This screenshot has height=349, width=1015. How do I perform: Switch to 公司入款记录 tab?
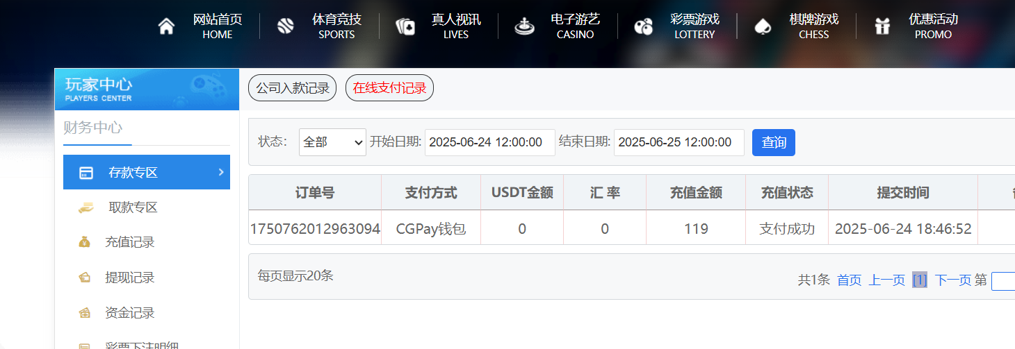pyautogui.click(x=292, y=88)
